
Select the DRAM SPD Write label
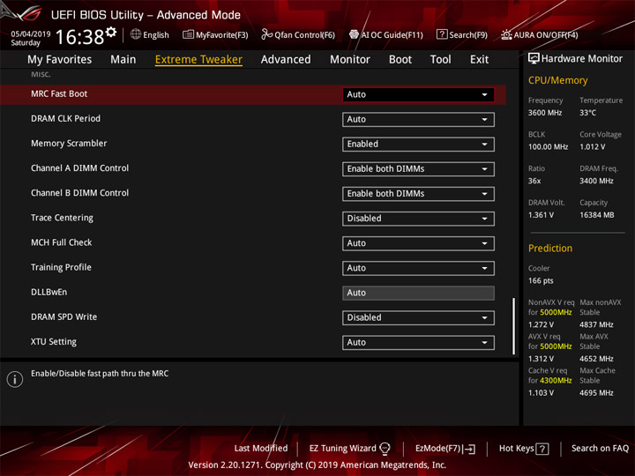point(64,317)
